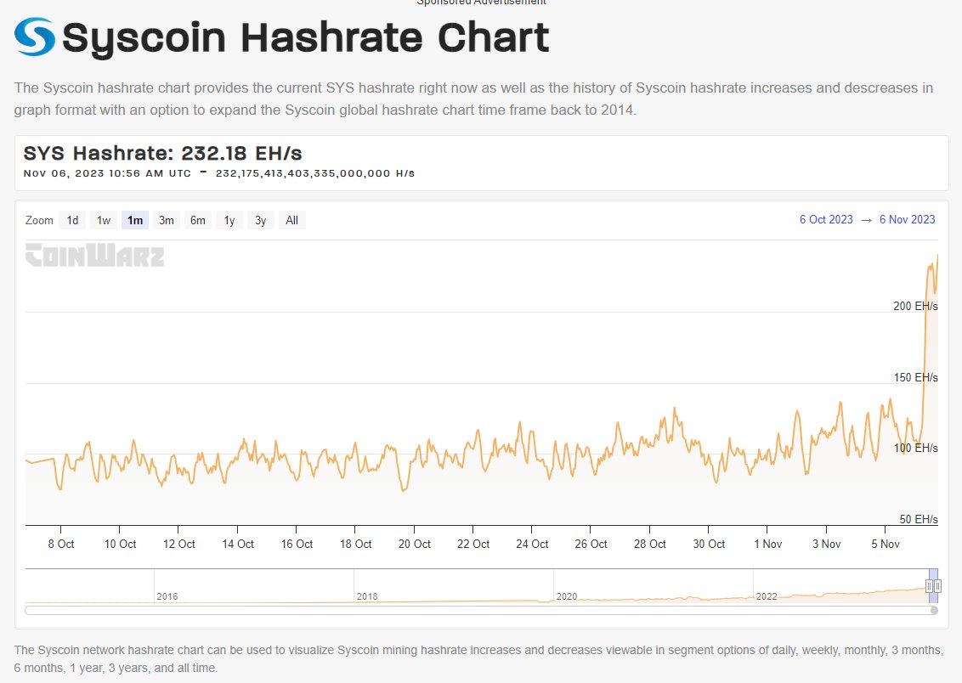The height and width of the screenshot is (683, 962).
Task: Toggle the active 1m zoom option
Action: pos(134,219)
